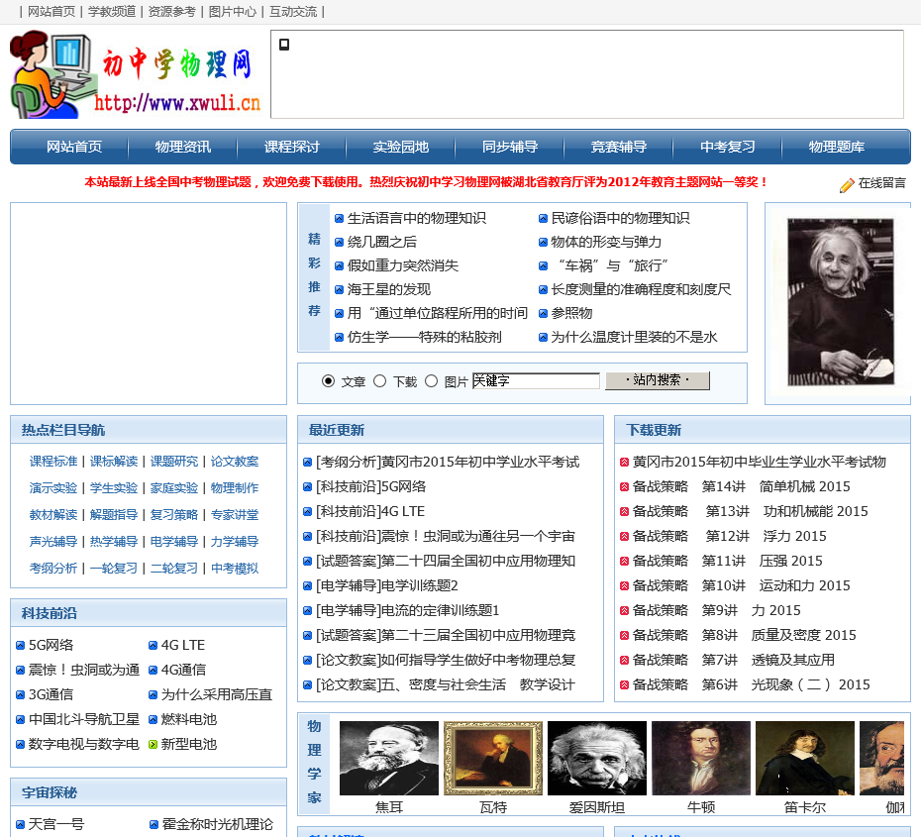This screenshot has height=837, width=921.
Task: Click bullet icon beside 生活语言中的物理知识
Action: (x=339, y=219)
